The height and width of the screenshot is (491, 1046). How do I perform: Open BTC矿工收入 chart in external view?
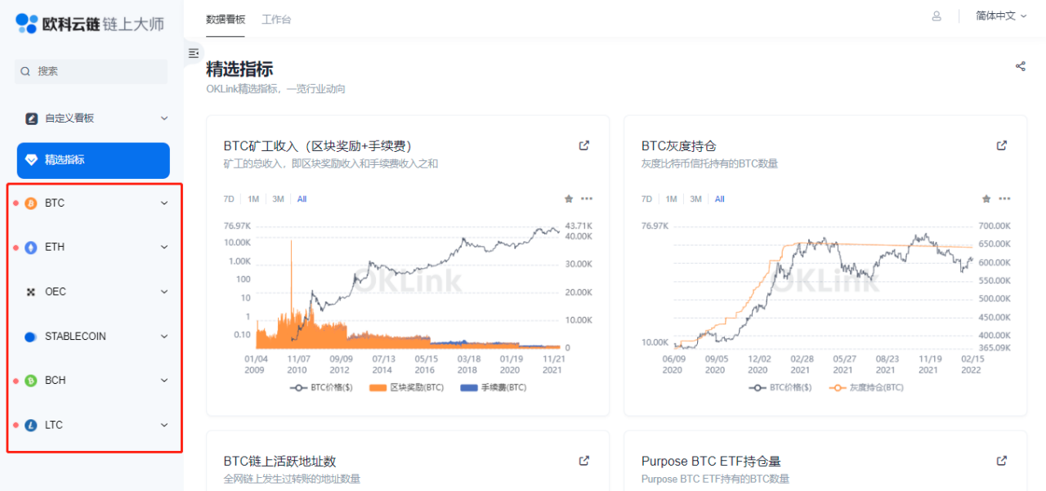(584, 145)
